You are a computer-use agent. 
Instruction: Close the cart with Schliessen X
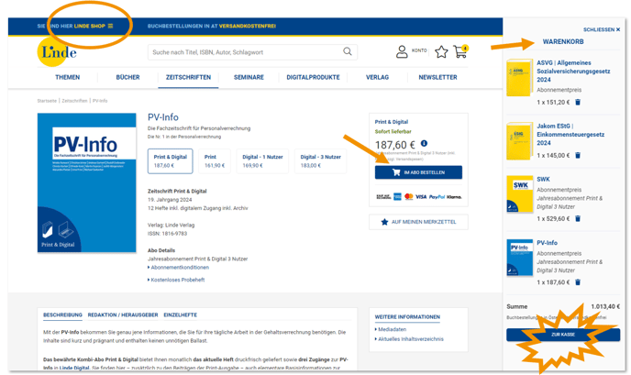click(602, 29)
